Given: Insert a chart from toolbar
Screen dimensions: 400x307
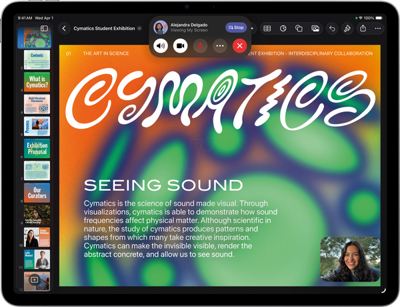Looking at the screenshot, I should [283, 28].
